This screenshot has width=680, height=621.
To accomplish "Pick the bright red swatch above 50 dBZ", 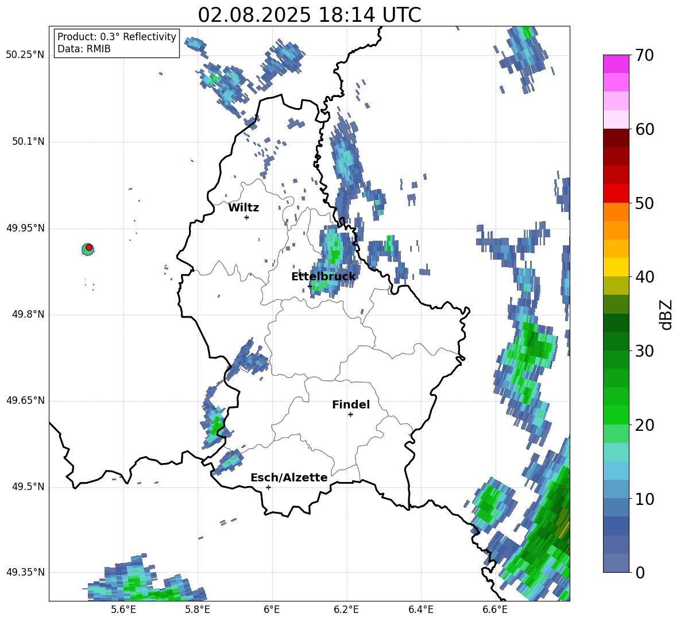I will (616, 194).
